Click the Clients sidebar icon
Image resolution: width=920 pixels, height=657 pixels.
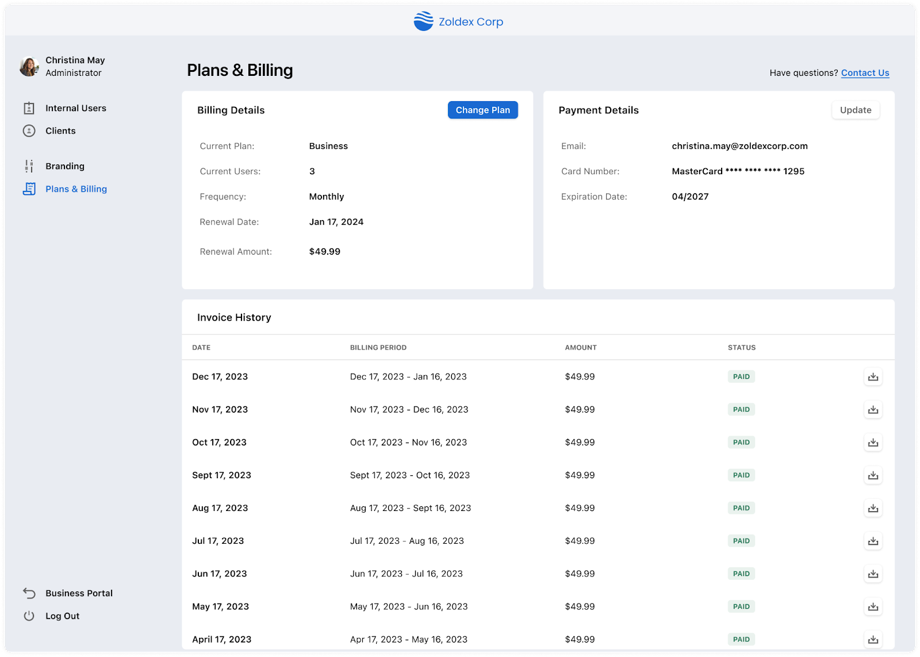pos(29,130)
